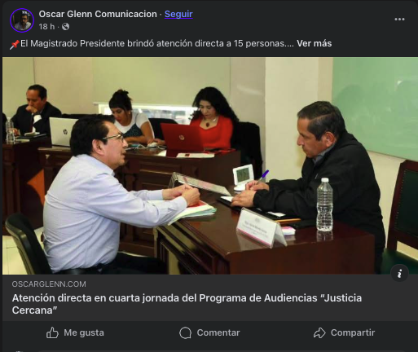The image size is (418, 352).
Task: Open the article photo preview
Action: 209,165
